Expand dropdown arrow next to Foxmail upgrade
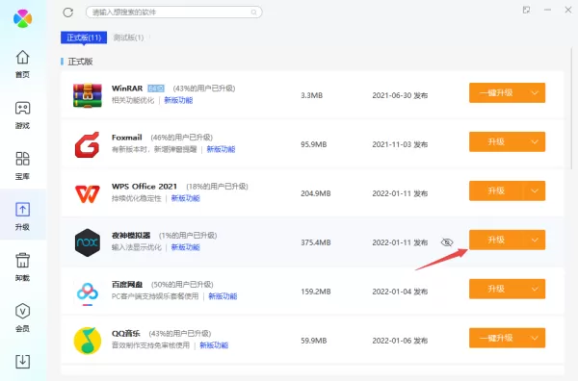Viewport: 578px width, 381px height. (535, 141)
